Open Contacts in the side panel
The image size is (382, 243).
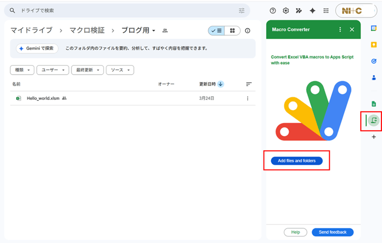[374, 77]
